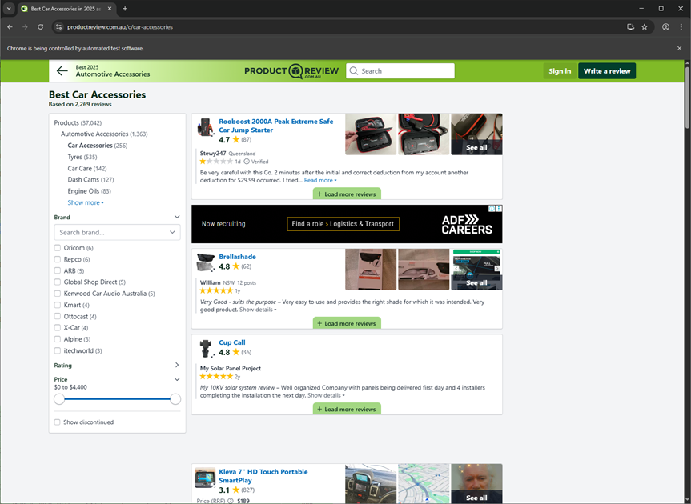Open a new browser tab
Screen dimensions: 691x504
125,9
